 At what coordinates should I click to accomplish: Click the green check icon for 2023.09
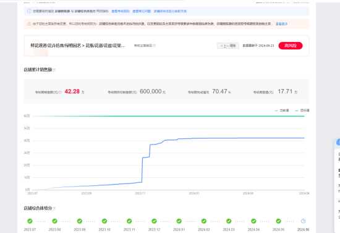click(80, 221)
